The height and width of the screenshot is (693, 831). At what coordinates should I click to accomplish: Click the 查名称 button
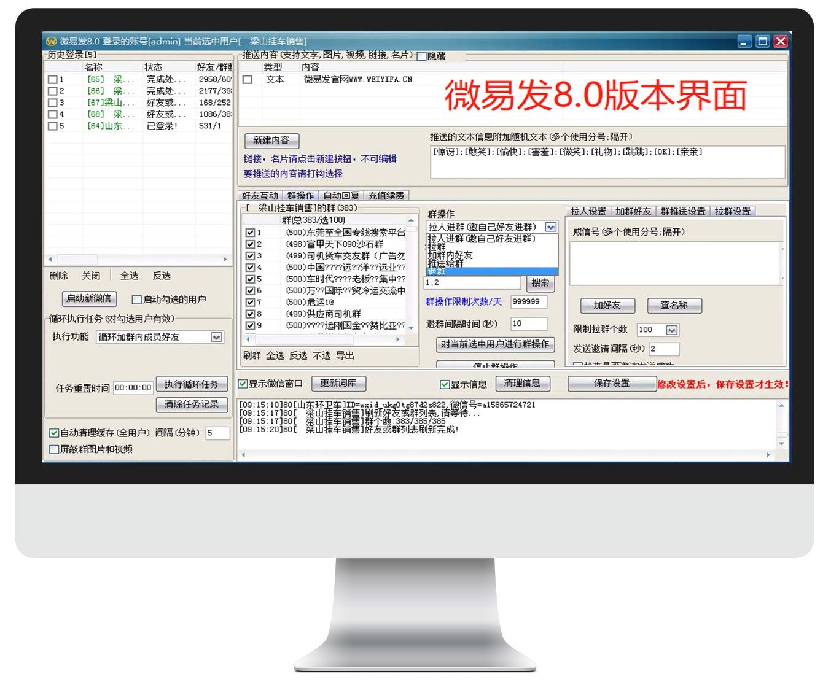tap(674, 306)
